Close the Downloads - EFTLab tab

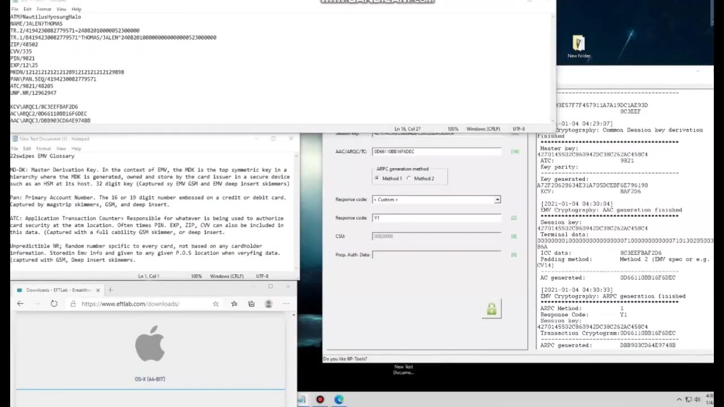98,290
